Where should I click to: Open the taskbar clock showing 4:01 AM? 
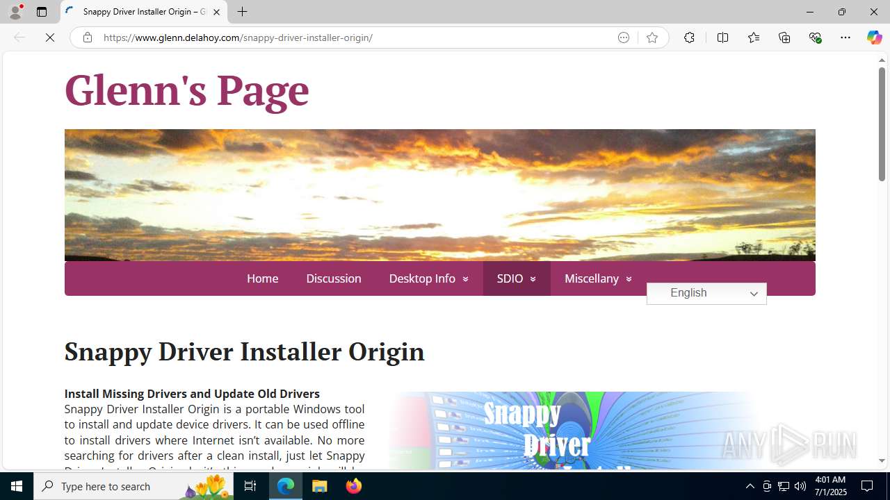pyautogui.click(x=830, y=486)
